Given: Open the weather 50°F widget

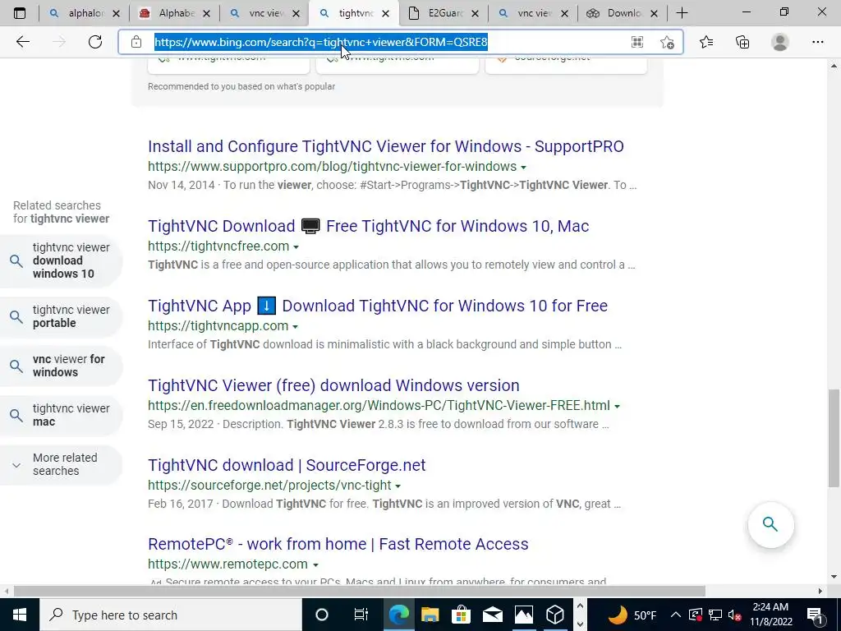Looking at the screenshot, I should (x=633, y=615).
